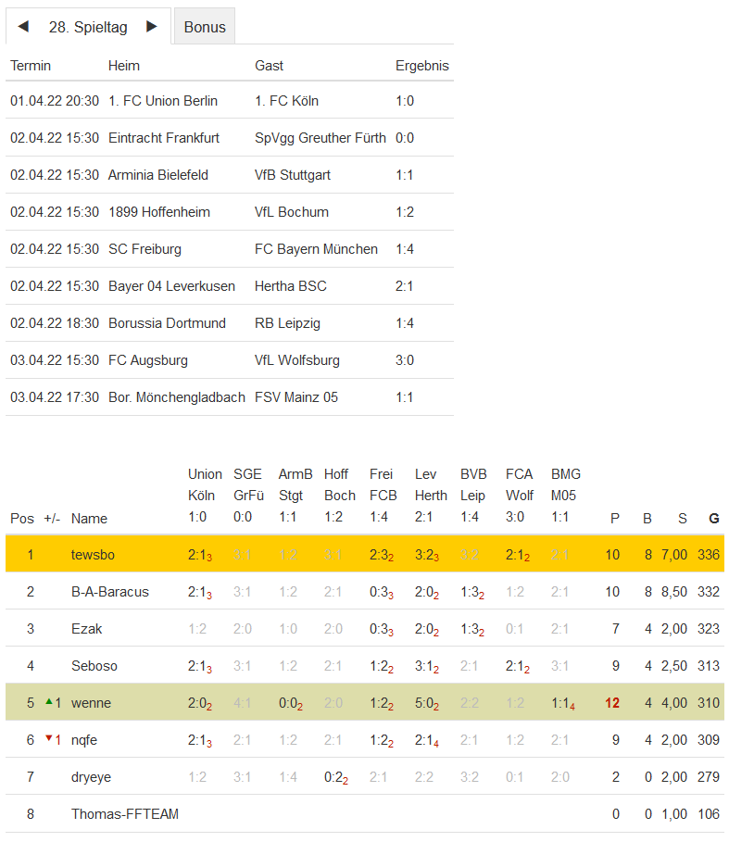This screenshot has width=729, height=842.
Task: Open tewsbo's player profile
Action: pos(92,555)
